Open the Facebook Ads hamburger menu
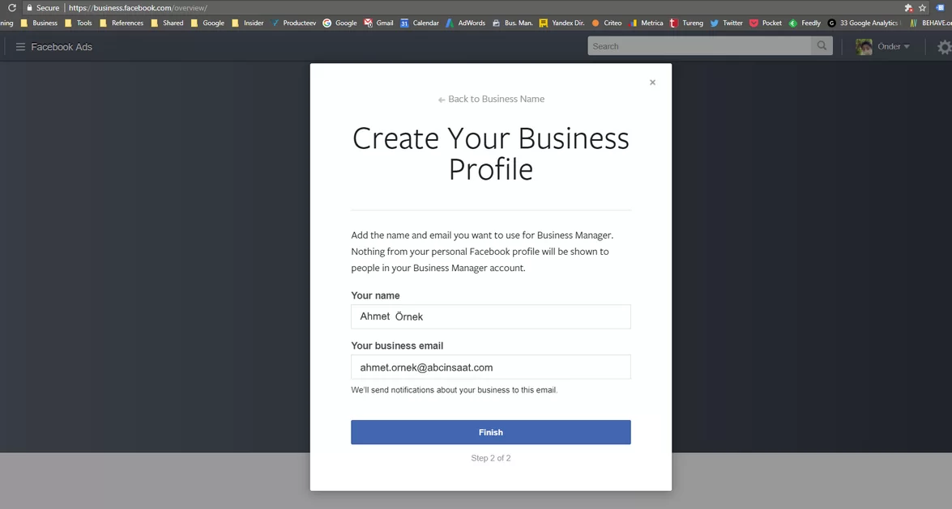This screenshot has height=509, width=952. (x=20, y=47)
